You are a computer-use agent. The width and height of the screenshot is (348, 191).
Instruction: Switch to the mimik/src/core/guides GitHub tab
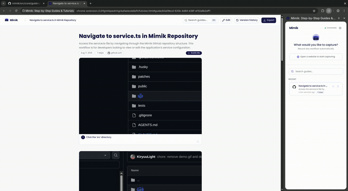tap(26, 3)
